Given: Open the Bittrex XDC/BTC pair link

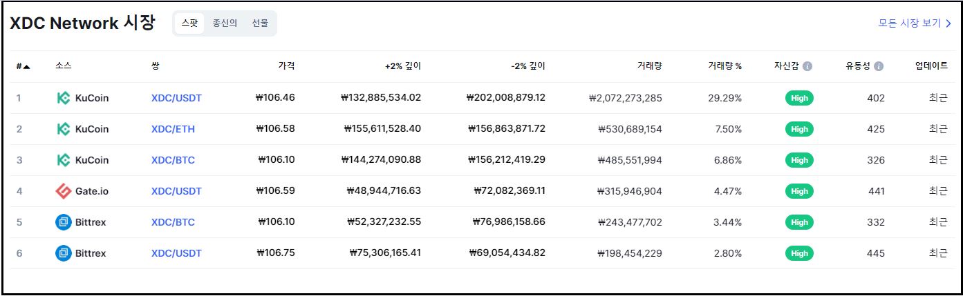Looking at the screenshot, I should pos(173,222).
